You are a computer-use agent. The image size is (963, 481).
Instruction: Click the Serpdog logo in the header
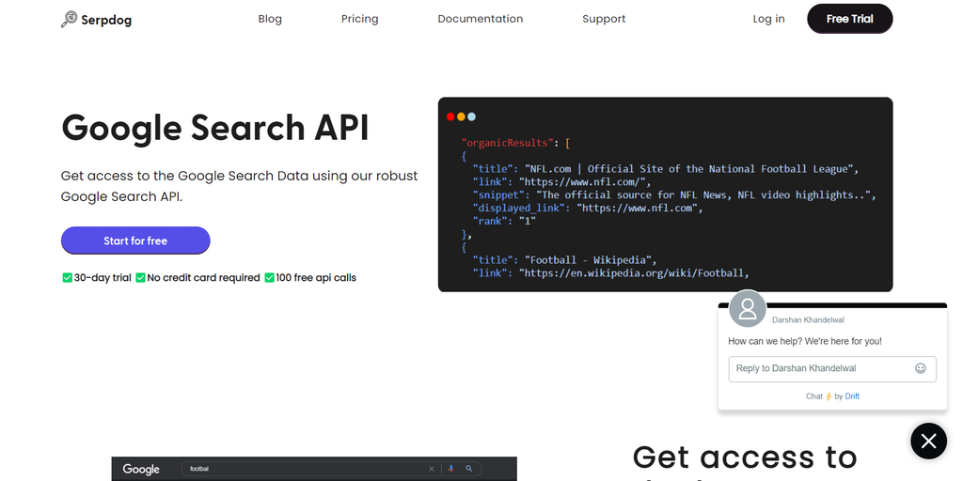pos(96,19)
